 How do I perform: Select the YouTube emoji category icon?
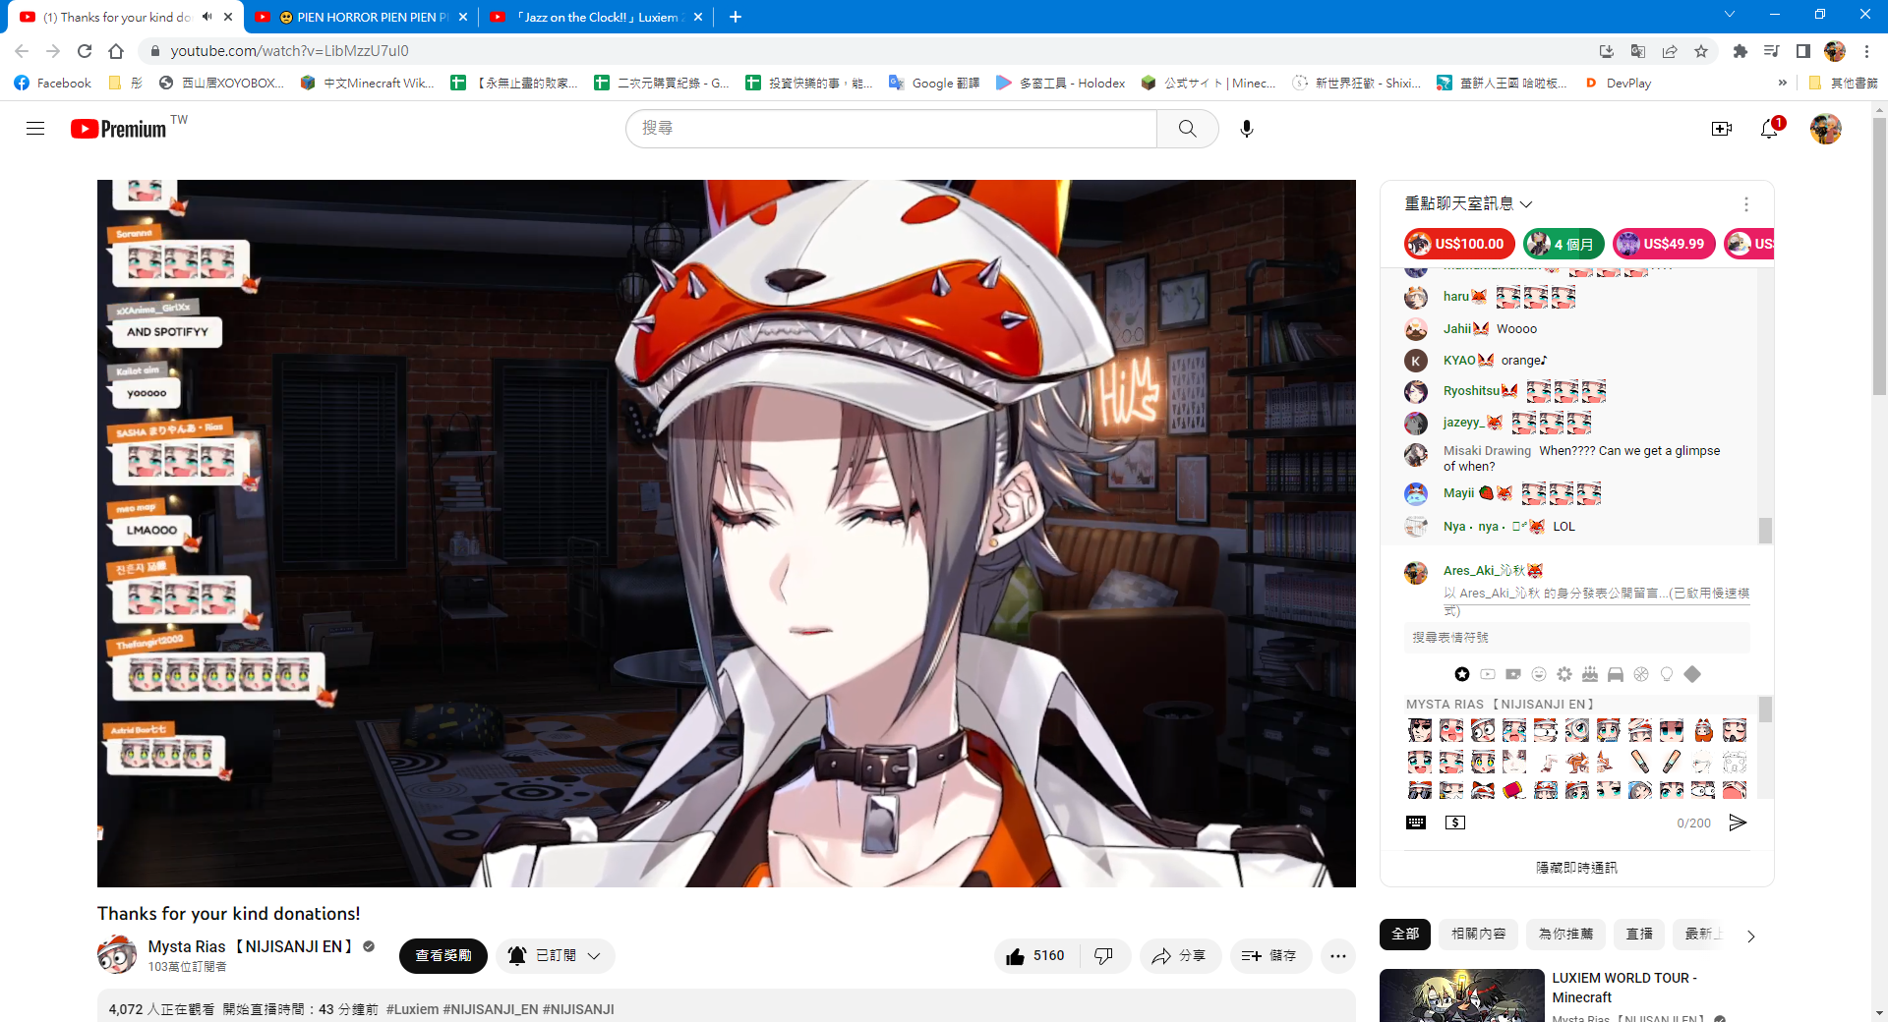pos(1488,674)
